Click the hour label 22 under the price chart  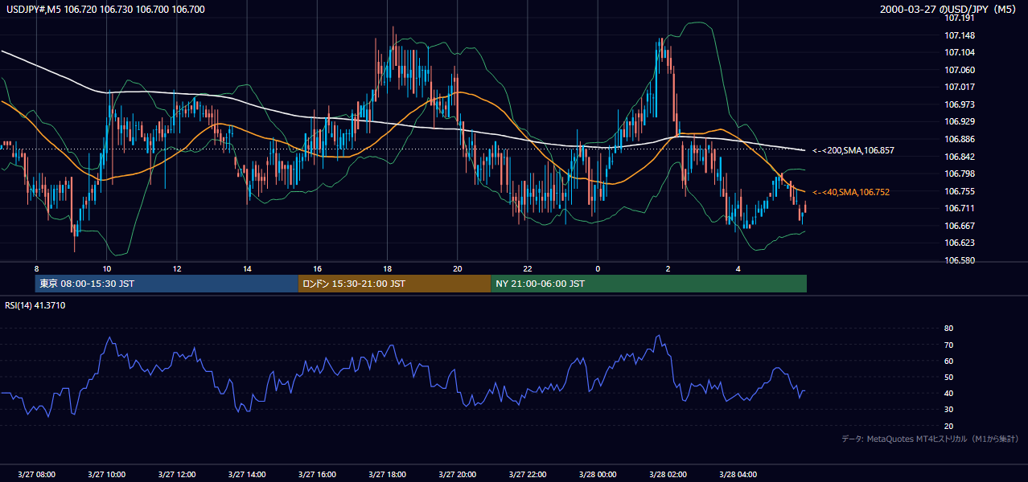[528, 268]
